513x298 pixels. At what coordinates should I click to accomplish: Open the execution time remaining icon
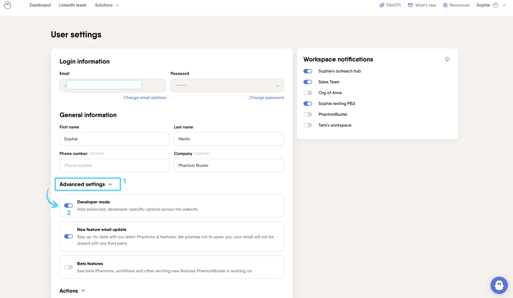382,5
